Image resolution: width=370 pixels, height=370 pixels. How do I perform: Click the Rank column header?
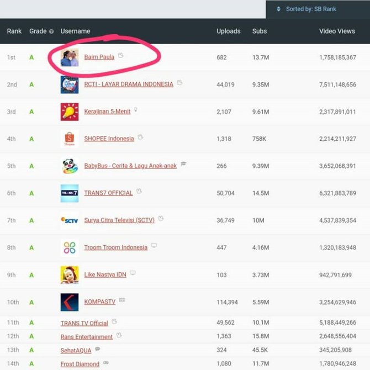pos(14,31)
